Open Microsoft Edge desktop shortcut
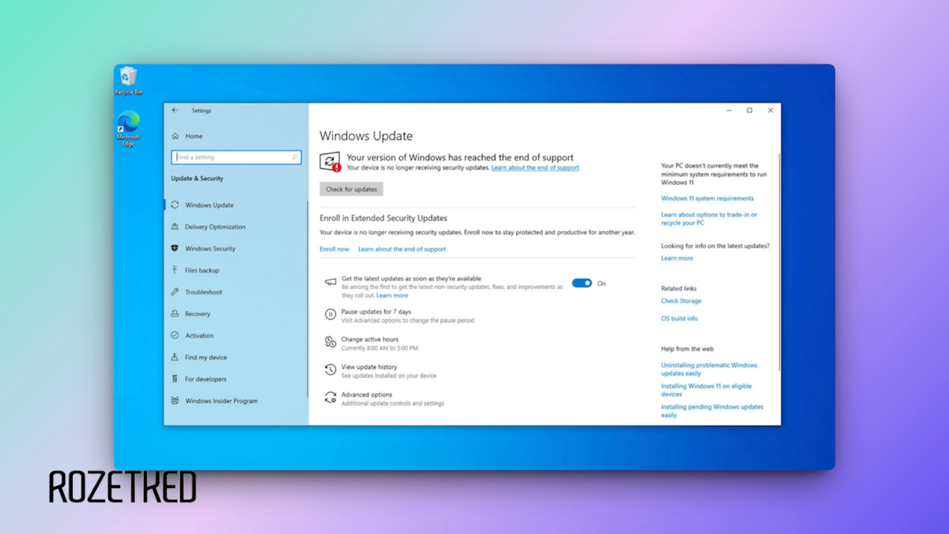949x534 pixels. pyautogui.click(x=129, y=129)
